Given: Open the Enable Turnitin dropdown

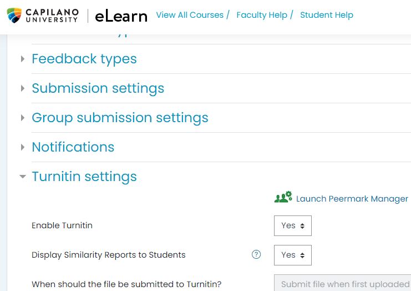Looking at the screenshot, I should click(292, 225).
